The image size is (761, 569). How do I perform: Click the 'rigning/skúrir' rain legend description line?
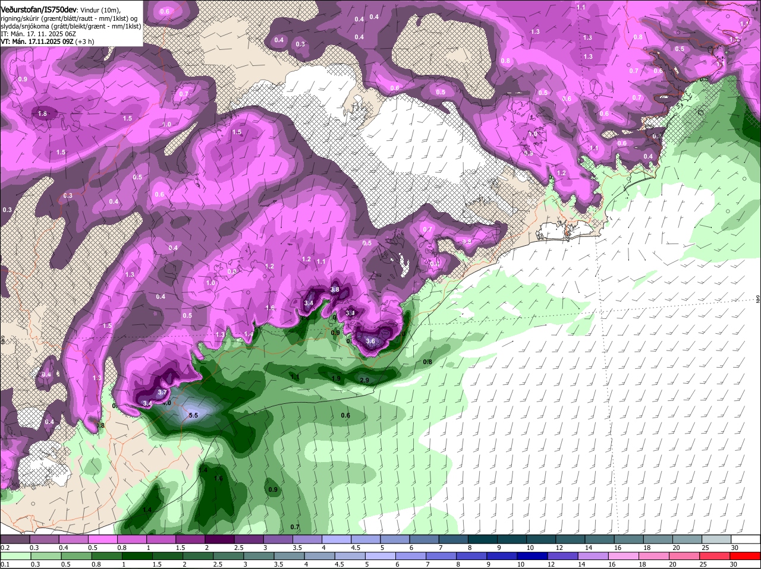click(x=69, y=18)
